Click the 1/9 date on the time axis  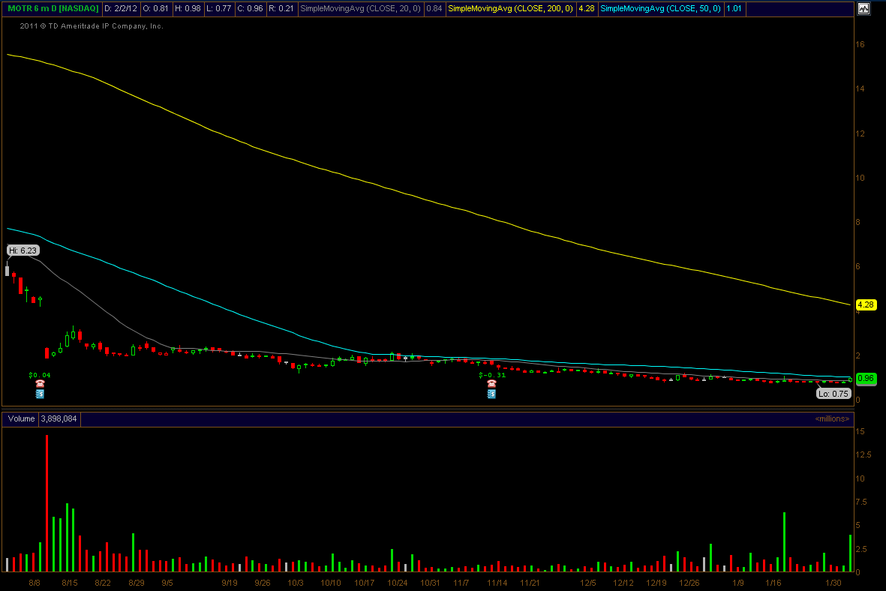point(738,583)
